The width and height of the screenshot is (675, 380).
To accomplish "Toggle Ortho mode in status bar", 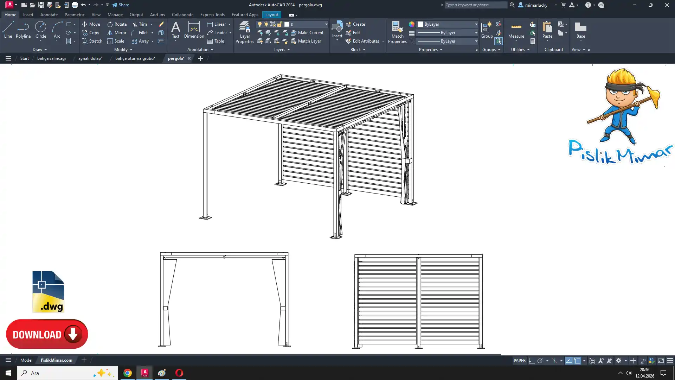I will click(x=532, y=361).
